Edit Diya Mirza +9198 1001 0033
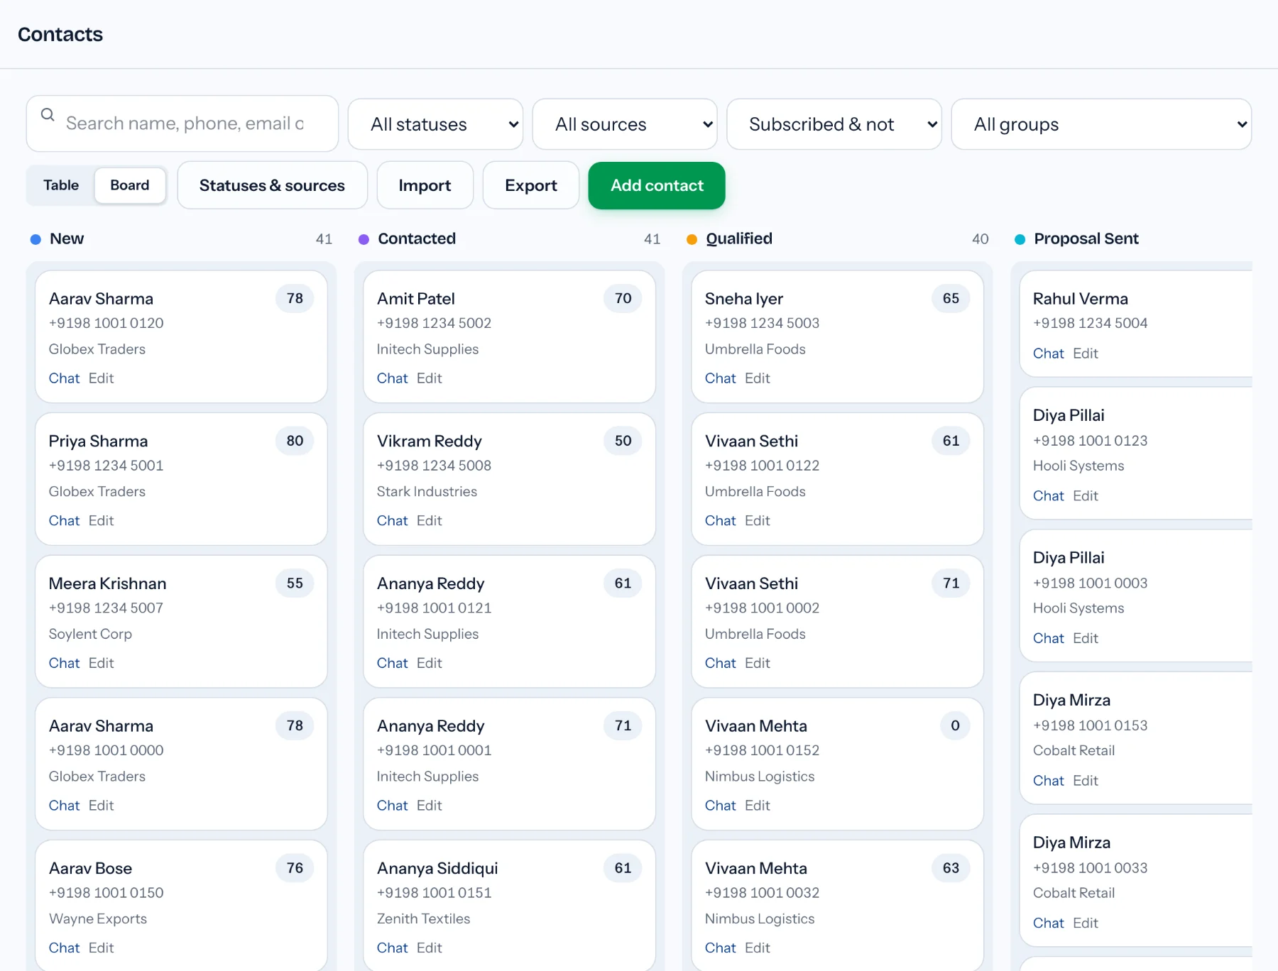Screen dimensions: 1278x971 pyautogui.click(x=1085, y=923)
